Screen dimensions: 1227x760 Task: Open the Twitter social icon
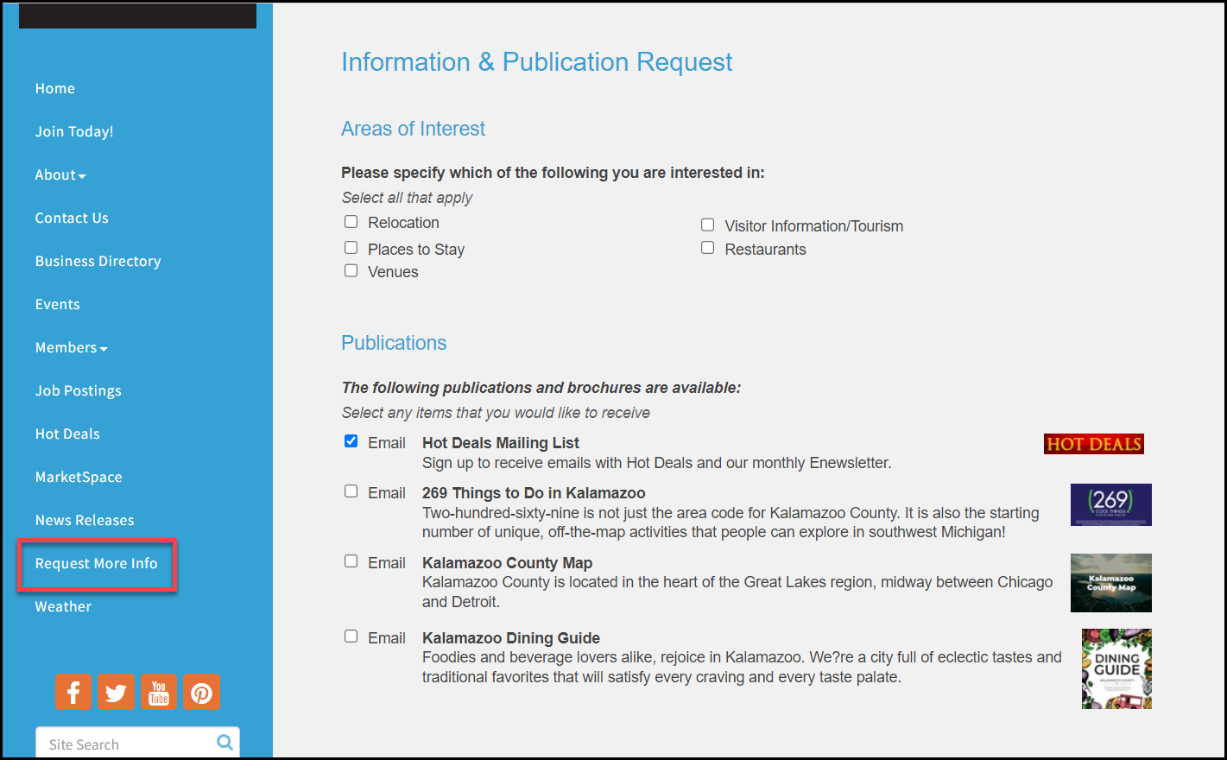point(116,692)
